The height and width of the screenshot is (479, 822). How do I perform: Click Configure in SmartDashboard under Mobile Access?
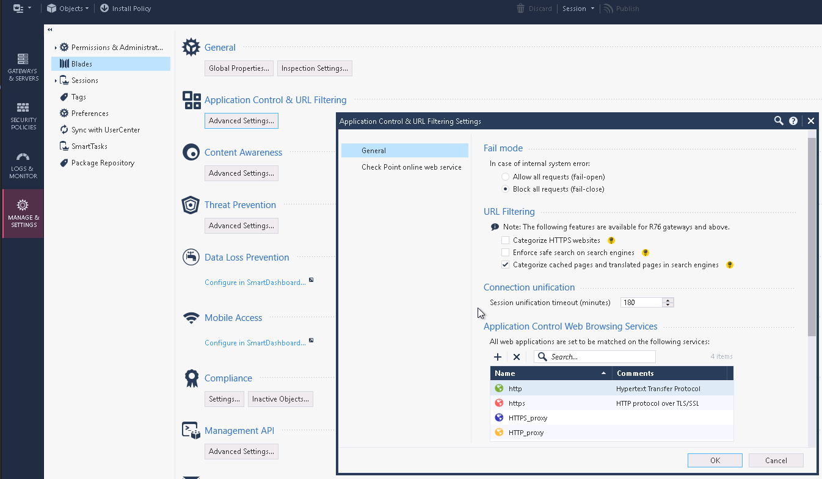tap(255, 343)
